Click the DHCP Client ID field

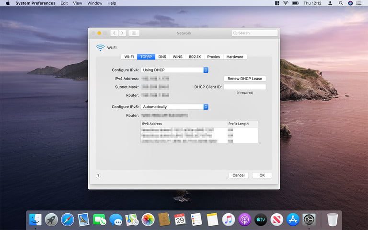coord(244,87)
